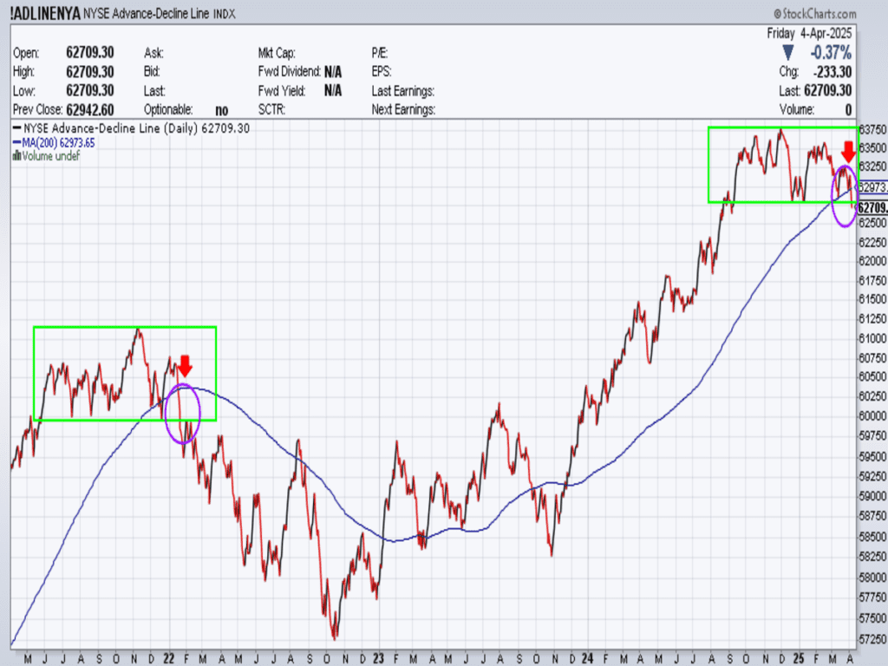Click the !ADLINENYA ticker symbol title
Viewport: 888px width, 666px height.
pyautogui.click(x=45, y=14)
